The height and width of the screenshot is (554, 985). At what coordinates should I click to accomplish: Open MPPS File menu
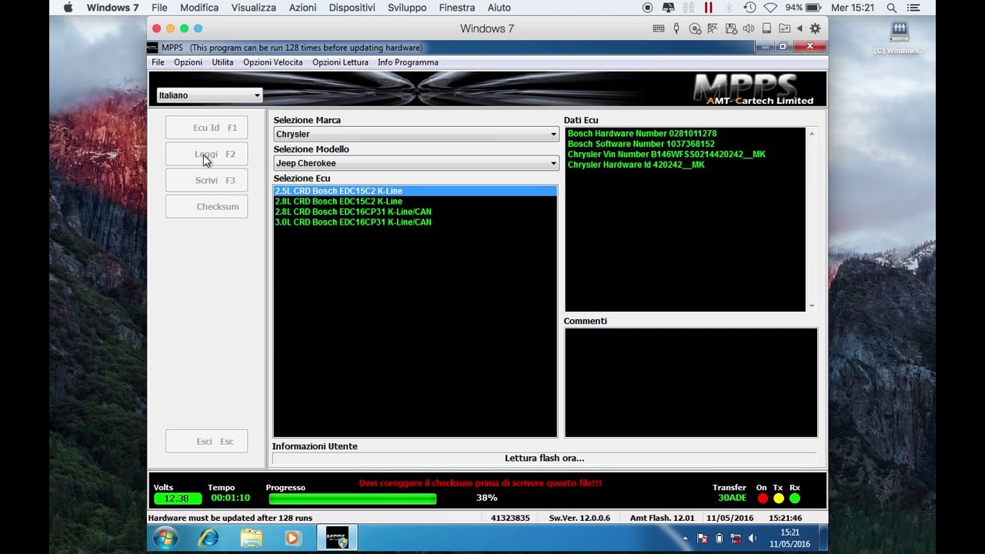tap(158, 62)
